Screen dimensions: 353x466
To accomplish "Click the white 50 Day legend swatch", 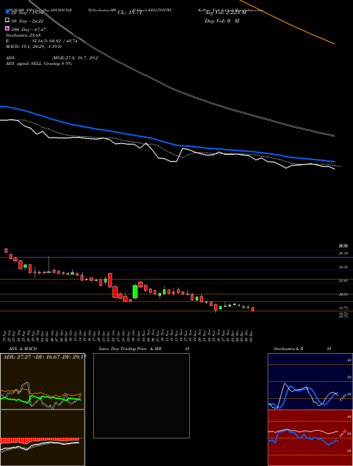I will point(7,20).
